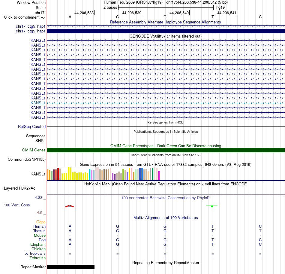Click the Rhesus species label
285x274 pixels.
tap(39, 231)
